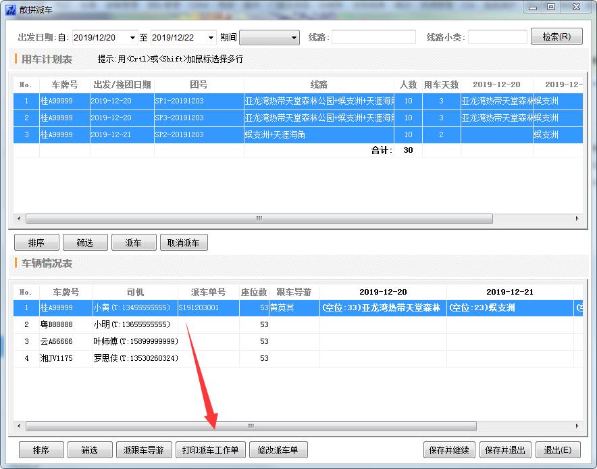Click the 保存并退出 button

[x=505, y=450]
